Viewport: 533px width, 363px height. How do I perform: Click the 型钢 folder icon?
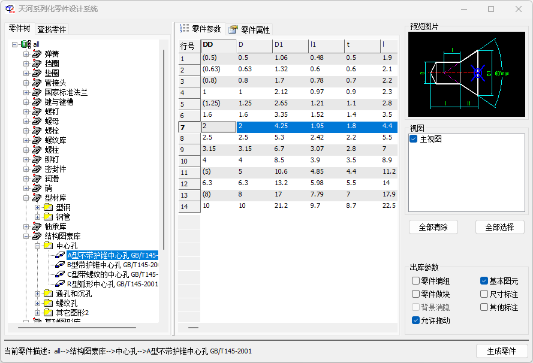point(49,207)
